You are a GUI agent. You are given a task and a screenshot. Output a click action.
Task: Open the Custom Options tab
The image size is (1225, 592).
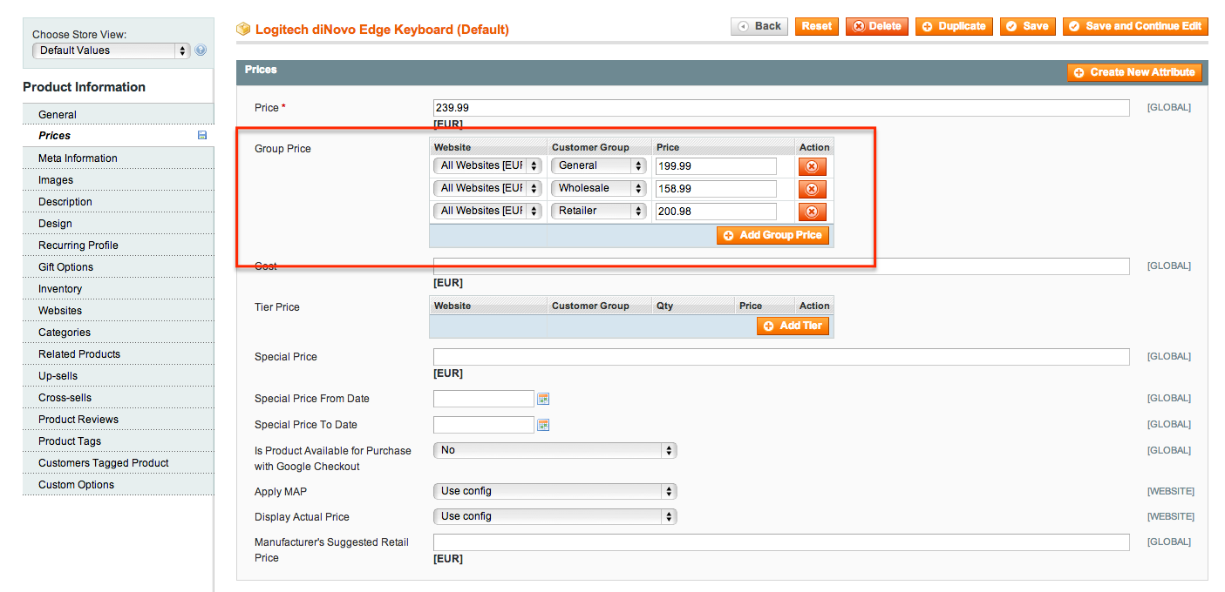pos(118,484)
